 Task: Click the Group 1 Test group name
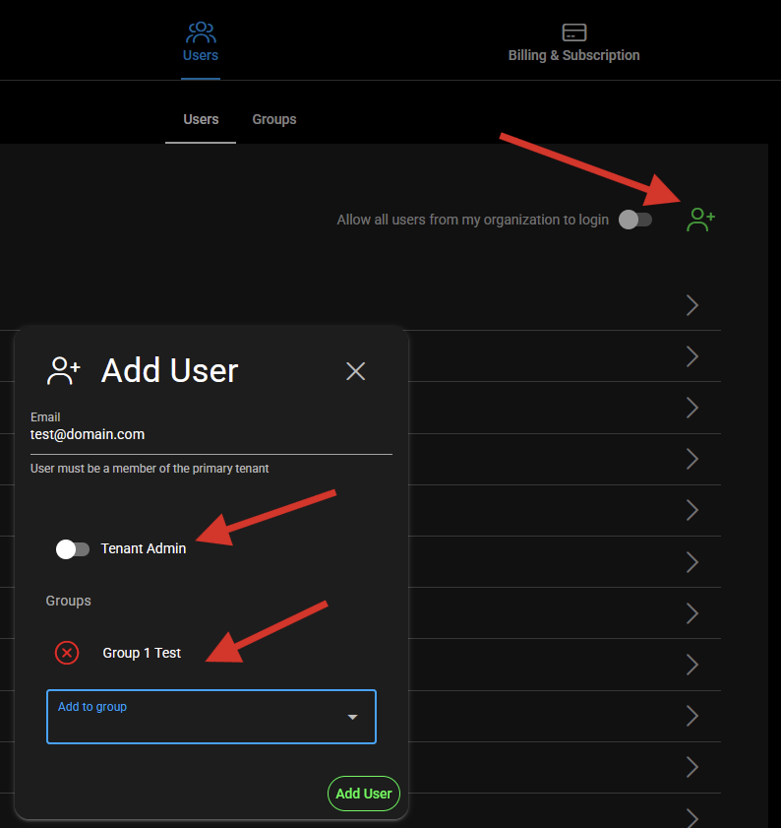point(142,653)
